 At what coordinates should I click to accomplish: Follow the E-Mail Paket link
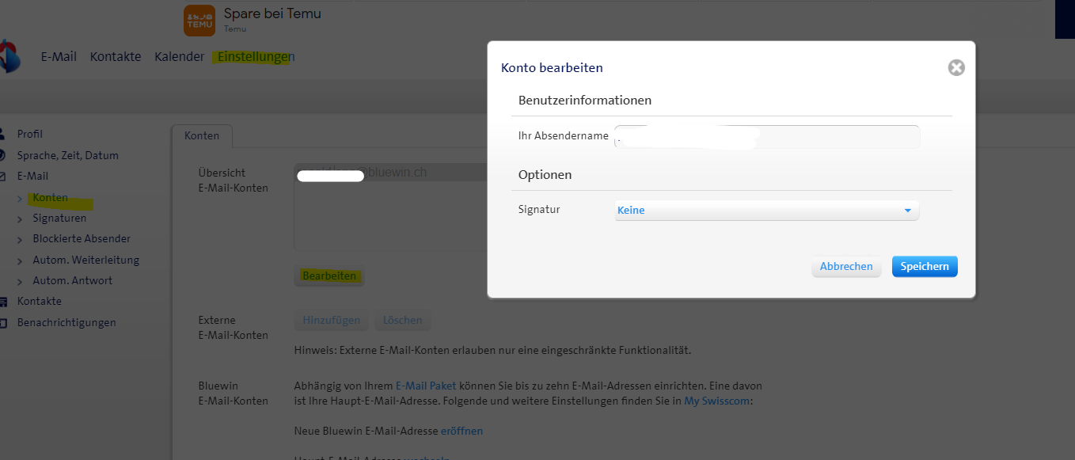(426, 386)
